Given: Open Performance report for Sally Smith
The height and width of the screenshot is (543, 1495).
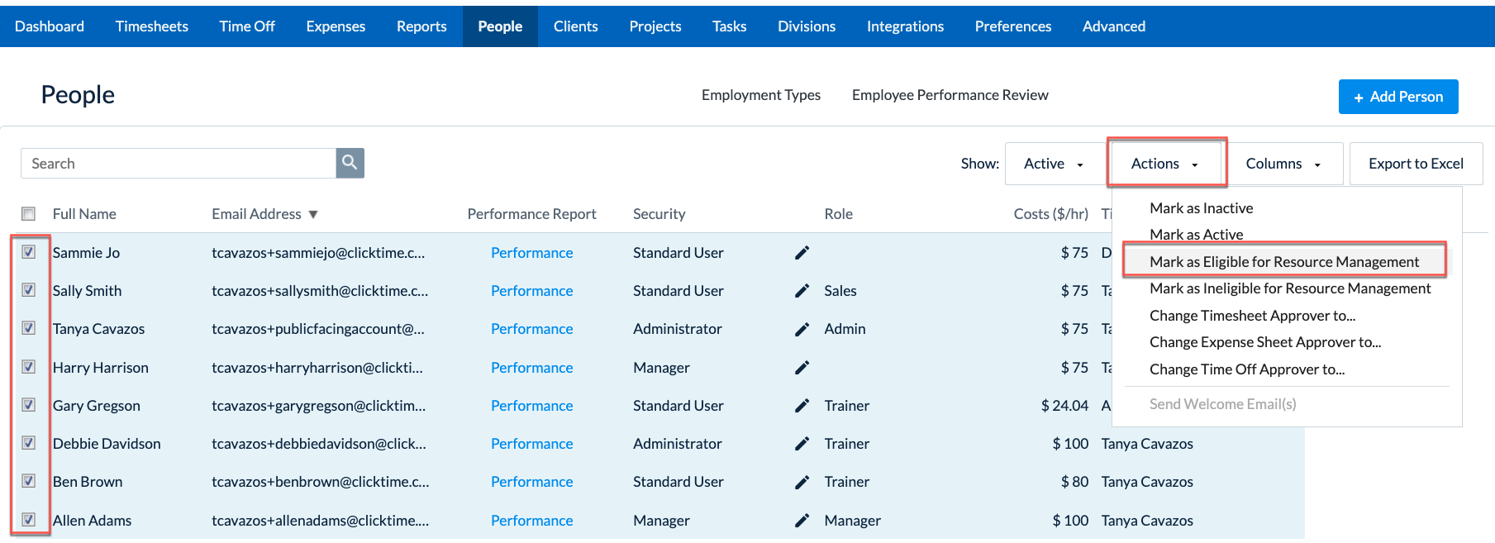Looking at the screenshot, I should (x=531, y=291).
